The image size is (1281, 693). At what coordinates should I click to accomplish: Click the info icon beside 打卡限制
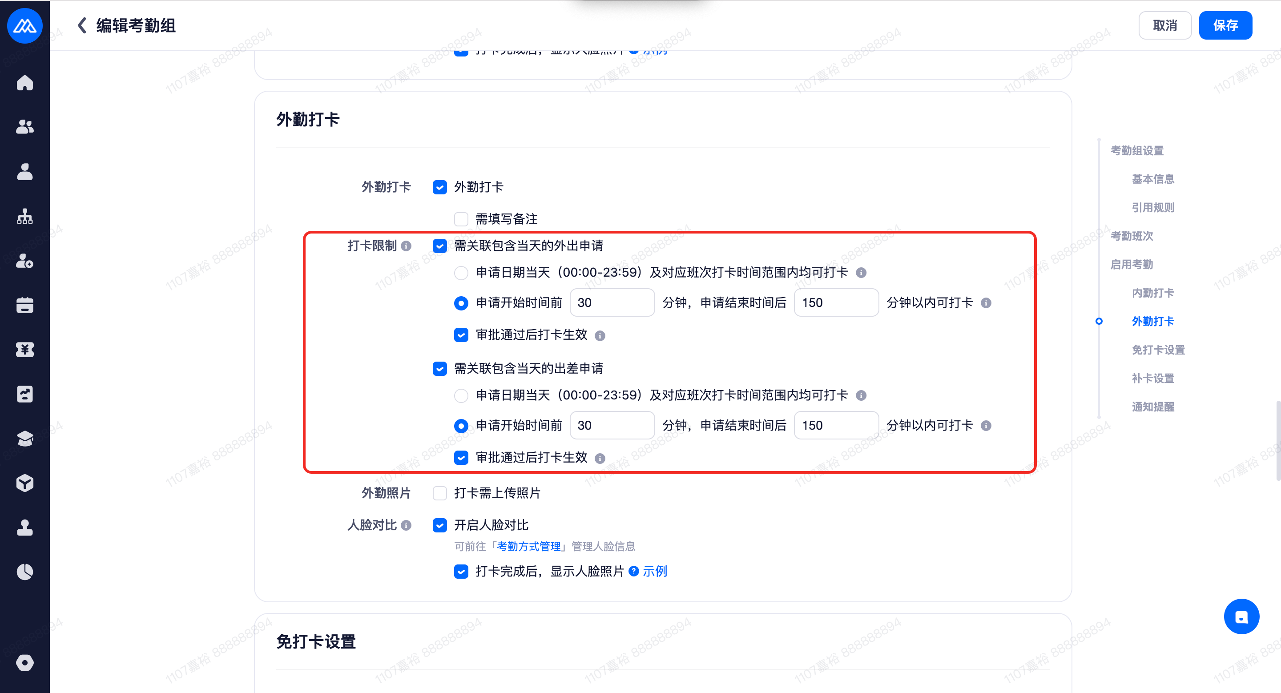(406, 246)
